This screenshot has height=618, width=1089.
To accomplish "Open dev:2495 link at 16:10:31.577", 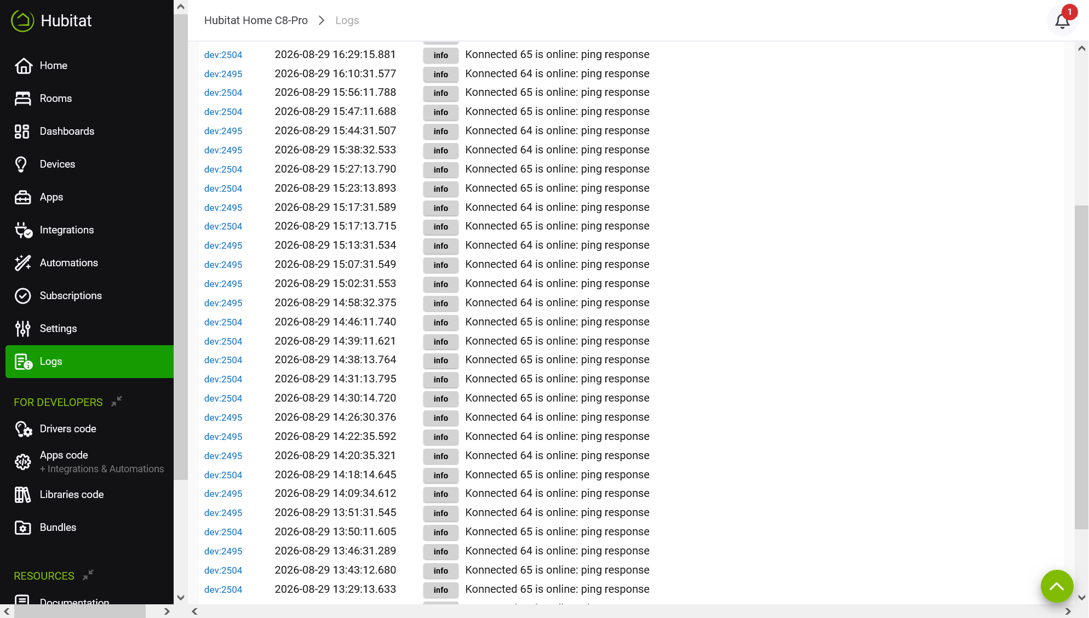I will coord(223,74).
